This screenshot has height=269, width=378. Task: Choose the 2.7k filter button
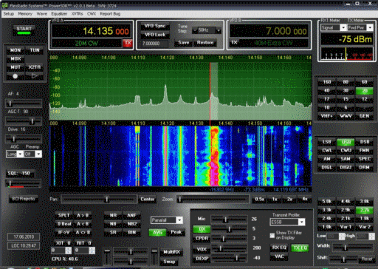[364, 210]
